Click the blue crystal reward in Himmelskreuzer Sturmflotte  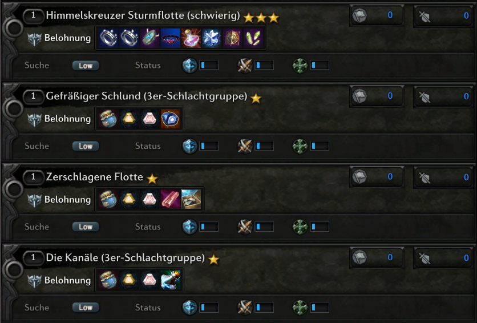tap(211, 38)
